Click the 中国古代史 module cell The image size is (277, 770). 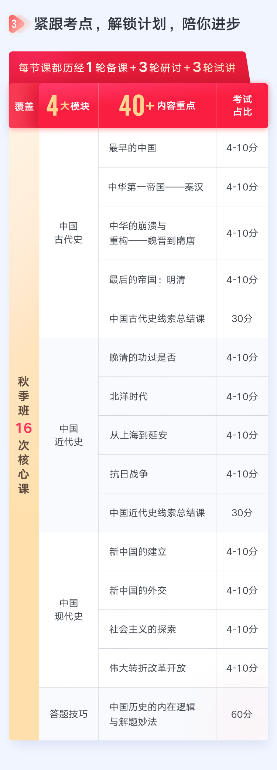pyautogui.click(x=68, y=233)
